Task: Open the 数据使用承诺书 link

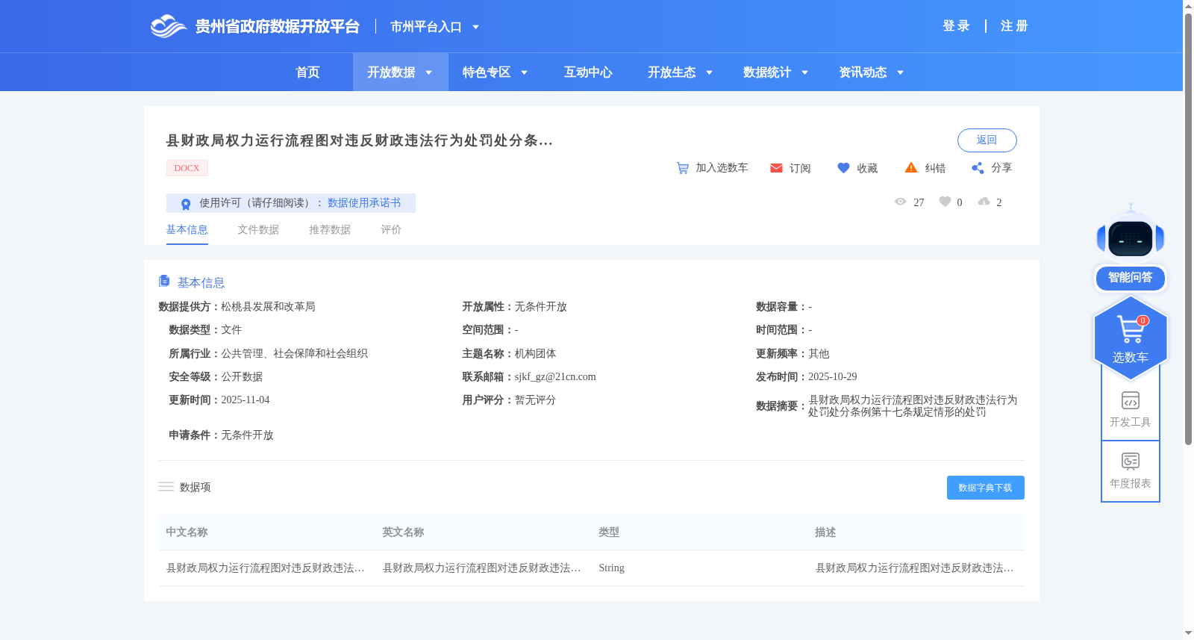Action: (364, 203)
